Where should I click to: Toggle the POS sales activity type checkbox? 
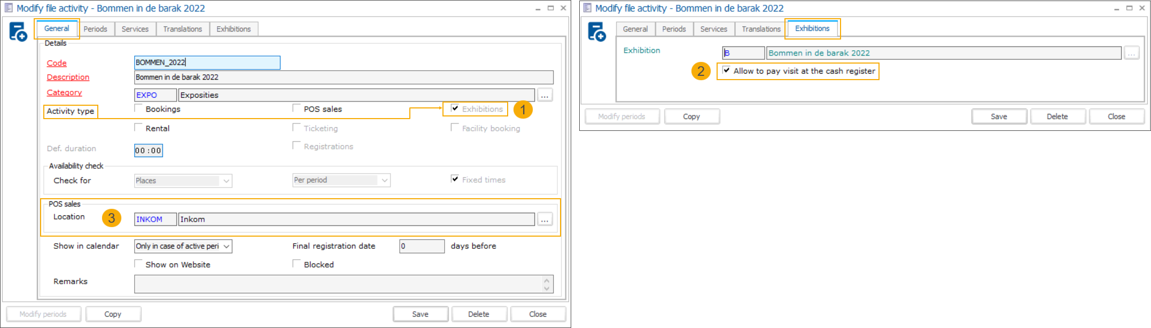coord(297,108)
